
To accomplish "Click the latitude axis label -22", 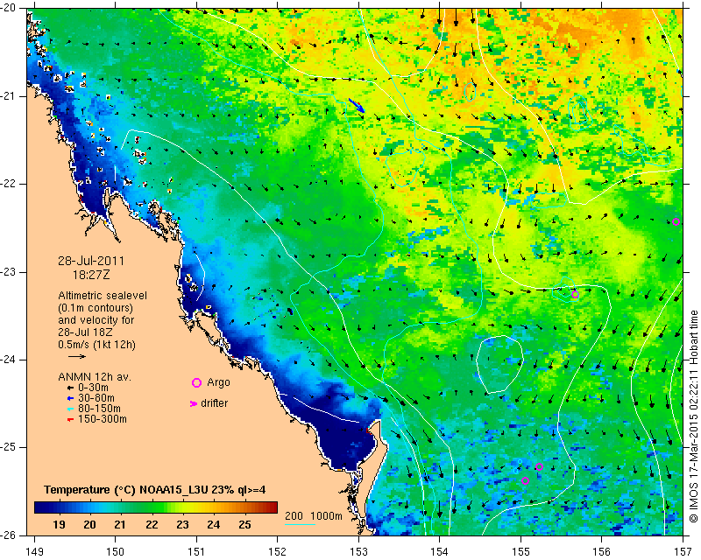I will pyautogui.click(x=9, y=184).
